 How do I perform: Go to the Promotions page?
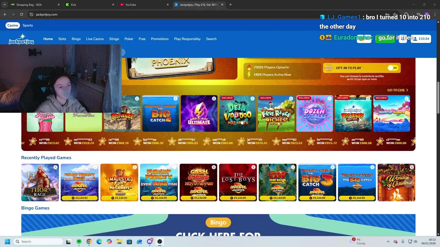pyautogui.click(x=160, y=39)
